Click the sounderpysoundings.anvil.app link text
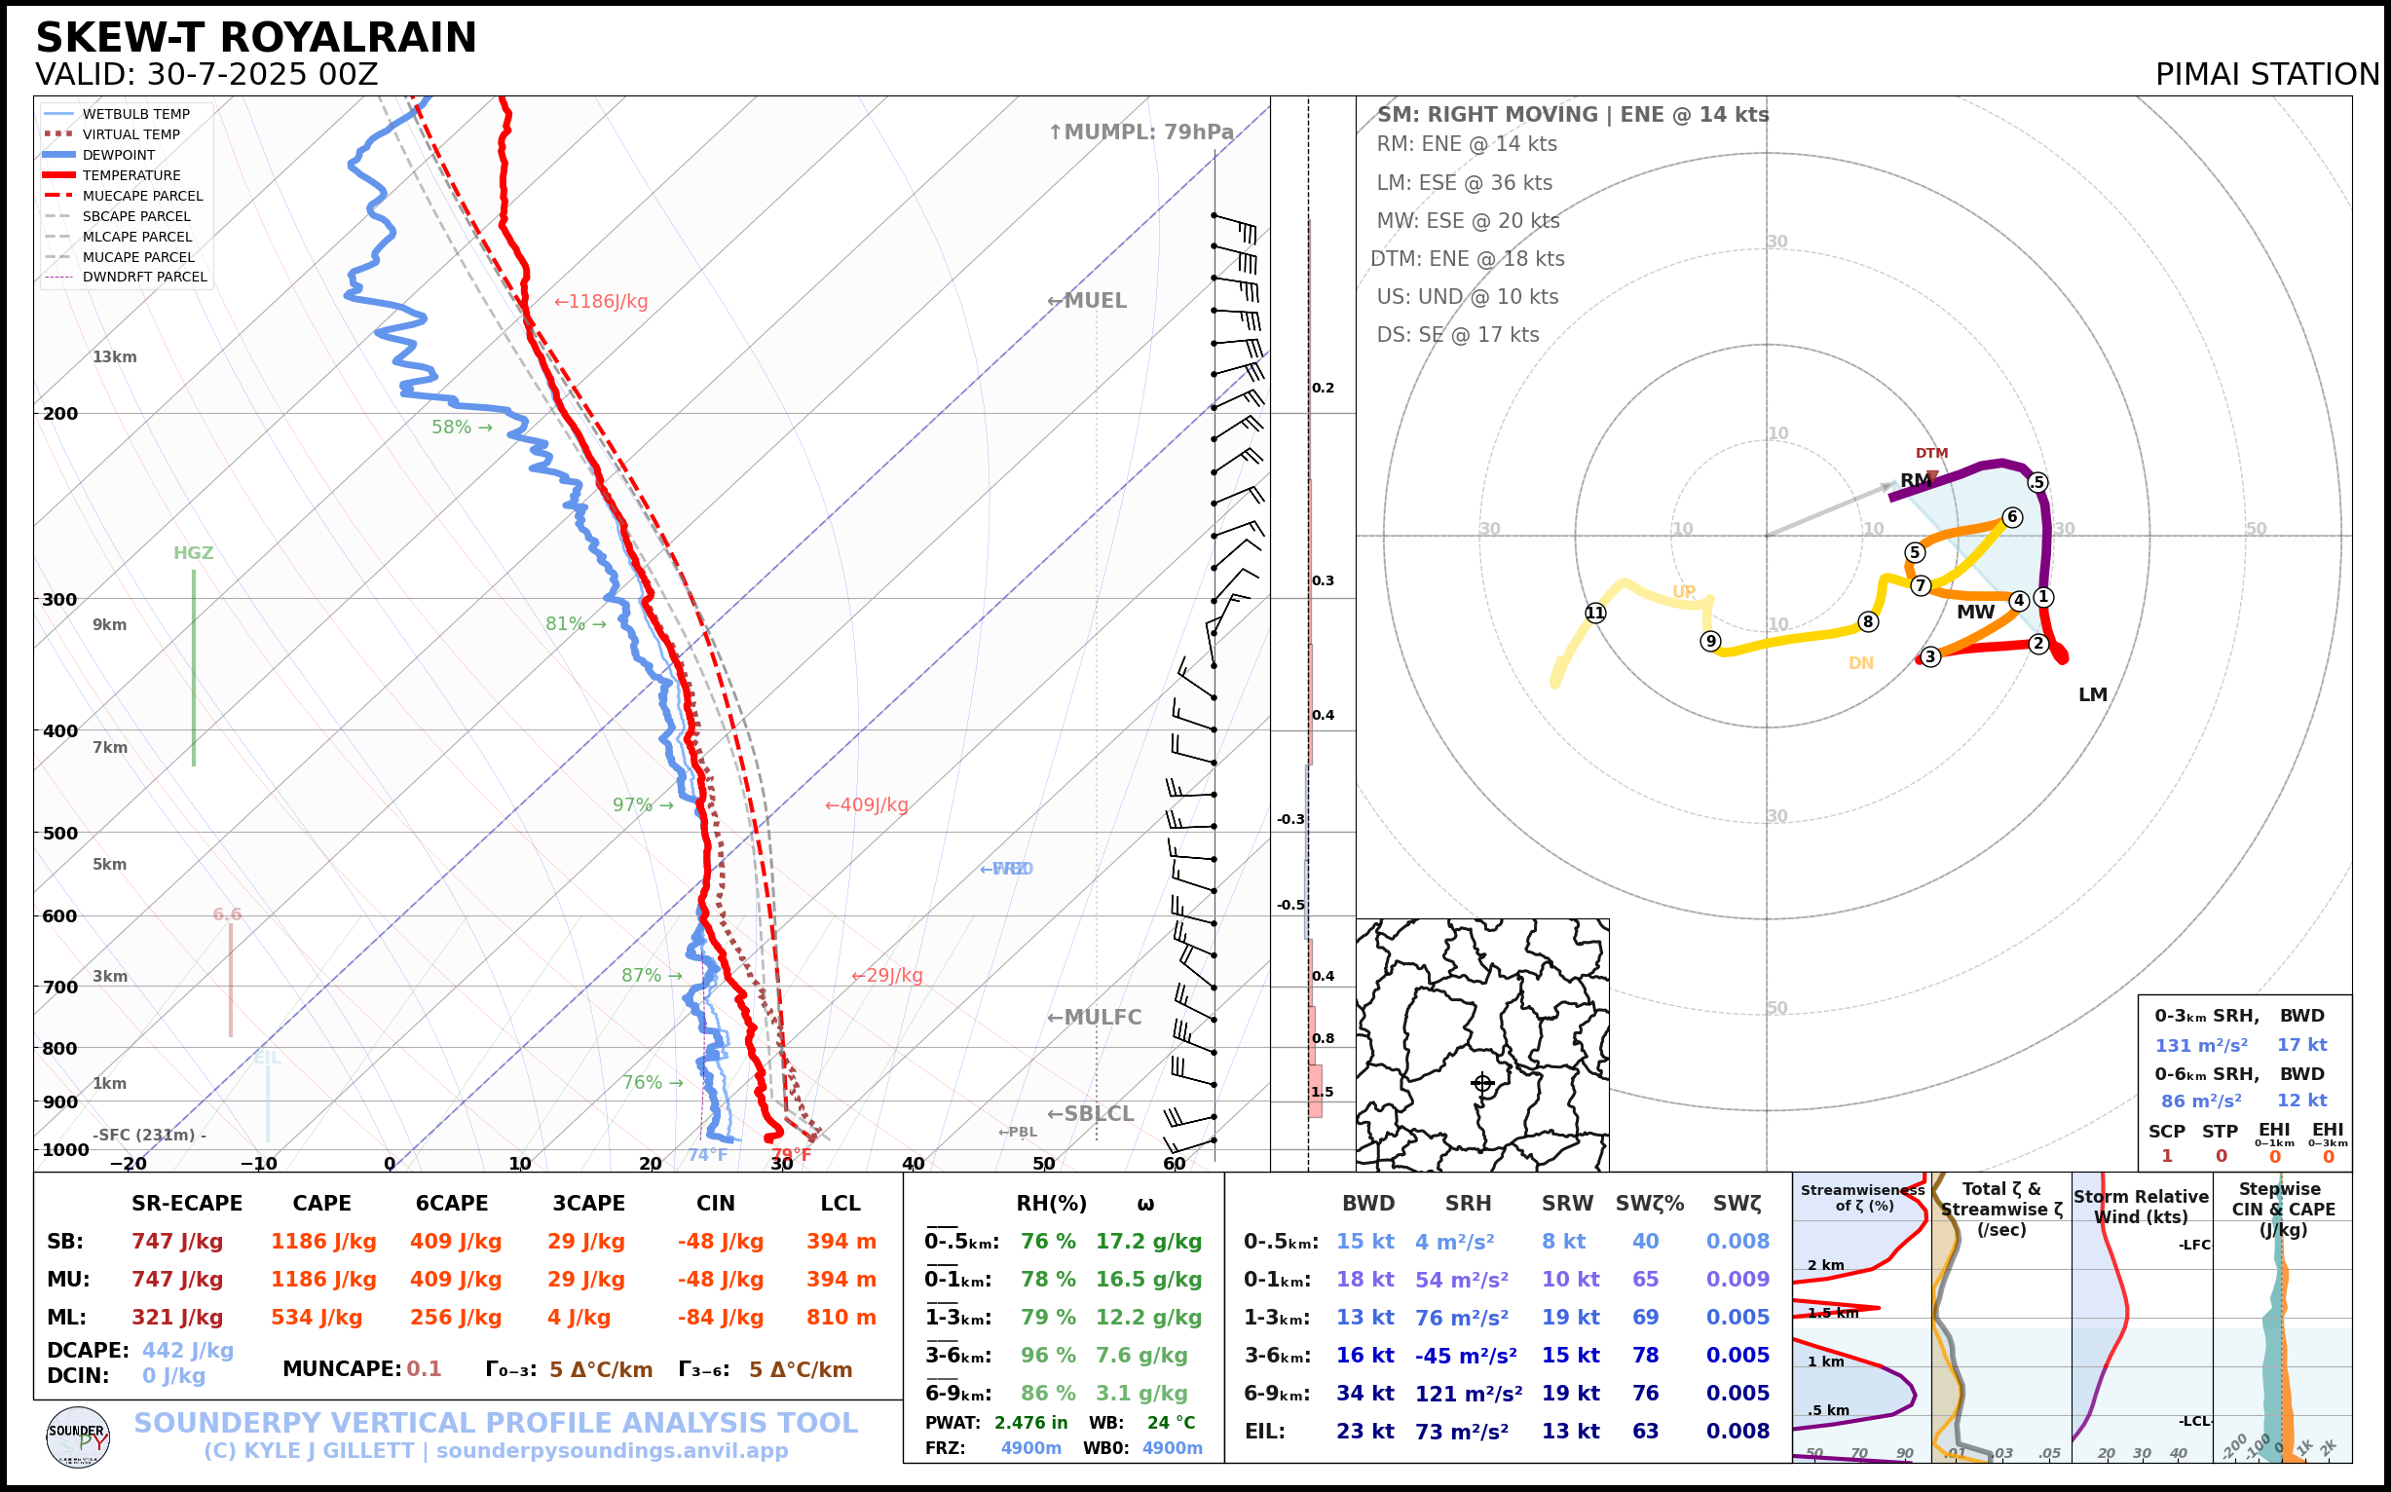2391x1492 pixels. 612,1450
